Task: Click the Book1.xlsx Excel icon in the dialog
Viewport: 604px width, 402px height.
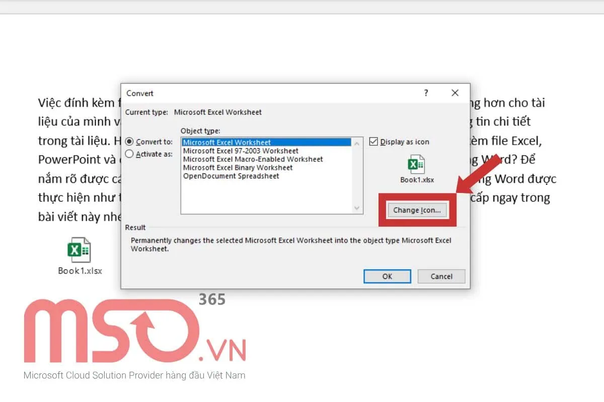Action: pyautogui.click(x=416, y=164)
